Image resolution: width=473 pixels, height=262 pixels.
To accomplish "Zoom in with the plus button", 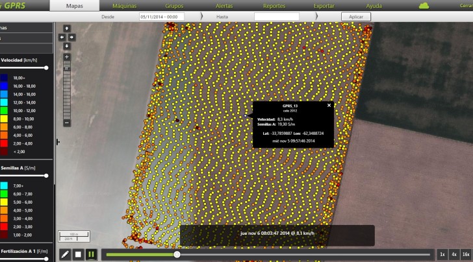I will (66, 57).
